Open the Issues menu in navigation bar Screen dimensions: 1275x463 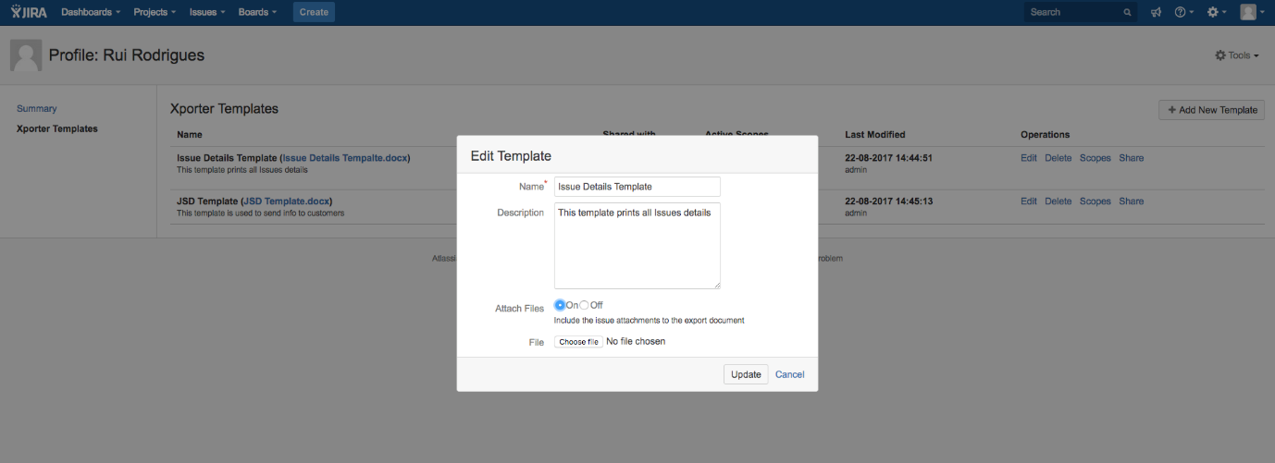[207, 12]
